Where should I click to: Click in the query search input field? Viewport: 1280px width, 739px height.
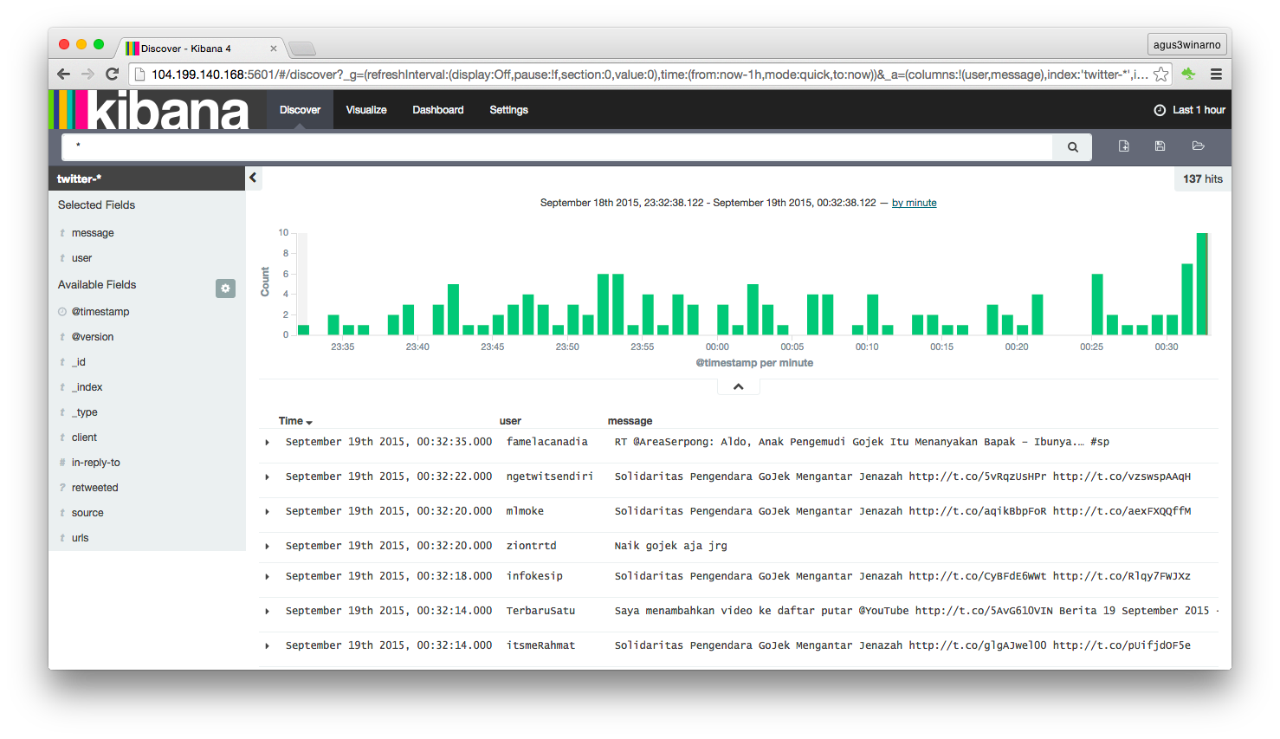(x=557, y=147)
